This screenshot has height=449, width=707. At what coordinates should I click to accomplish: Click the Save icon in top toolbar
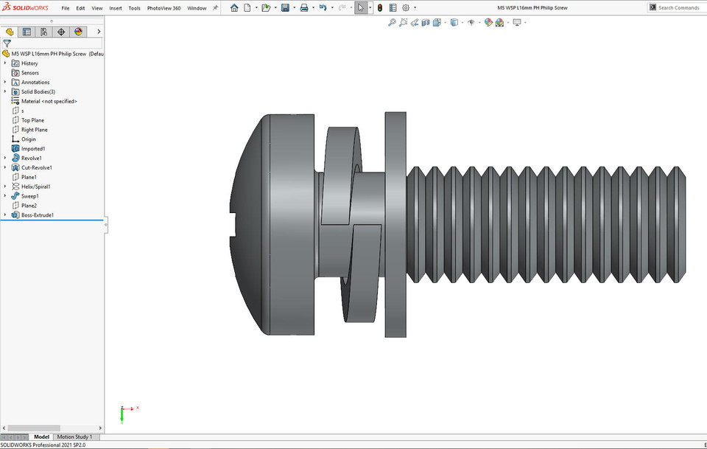[286, 7]
